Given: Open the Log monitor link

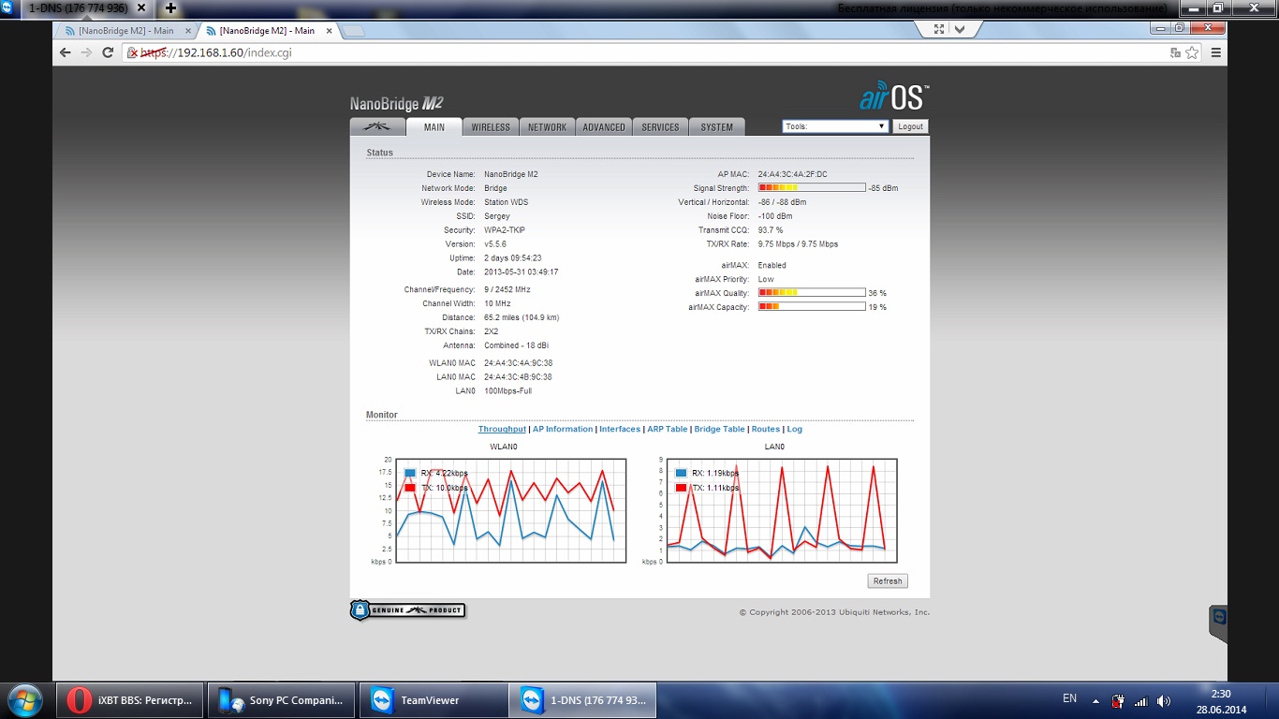Looking at the screenshot, I should [795, 429].
